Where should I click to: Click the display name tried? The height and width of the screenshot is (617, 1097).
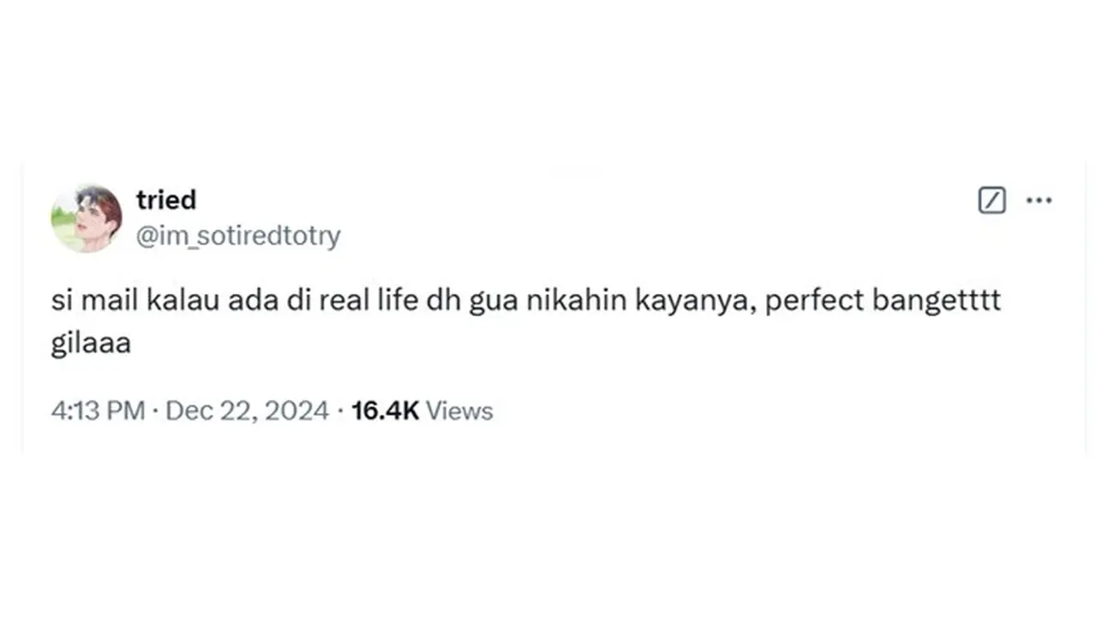pyautogui.click(x=165, y=200)
